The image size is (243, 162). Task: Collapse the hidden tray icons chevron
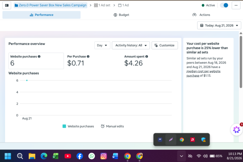(x=182, y=156)
